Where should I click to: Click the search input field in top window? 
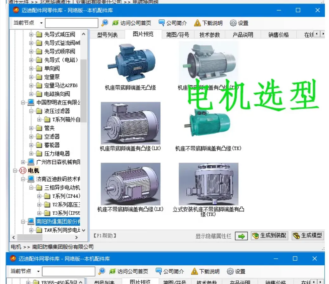(x=72, y=23)
